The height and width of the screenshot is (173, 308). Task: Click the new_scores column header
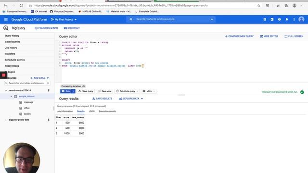pos(78,117)
